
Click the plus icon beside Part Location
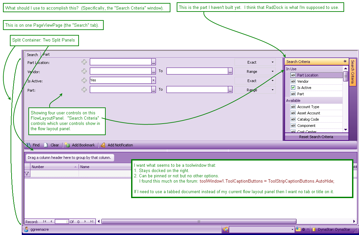pos(84,62)
